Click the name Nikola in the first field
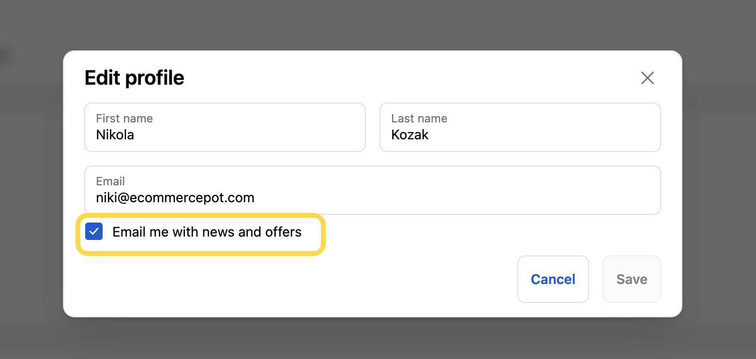756x359 pixels. pos(115,135)
